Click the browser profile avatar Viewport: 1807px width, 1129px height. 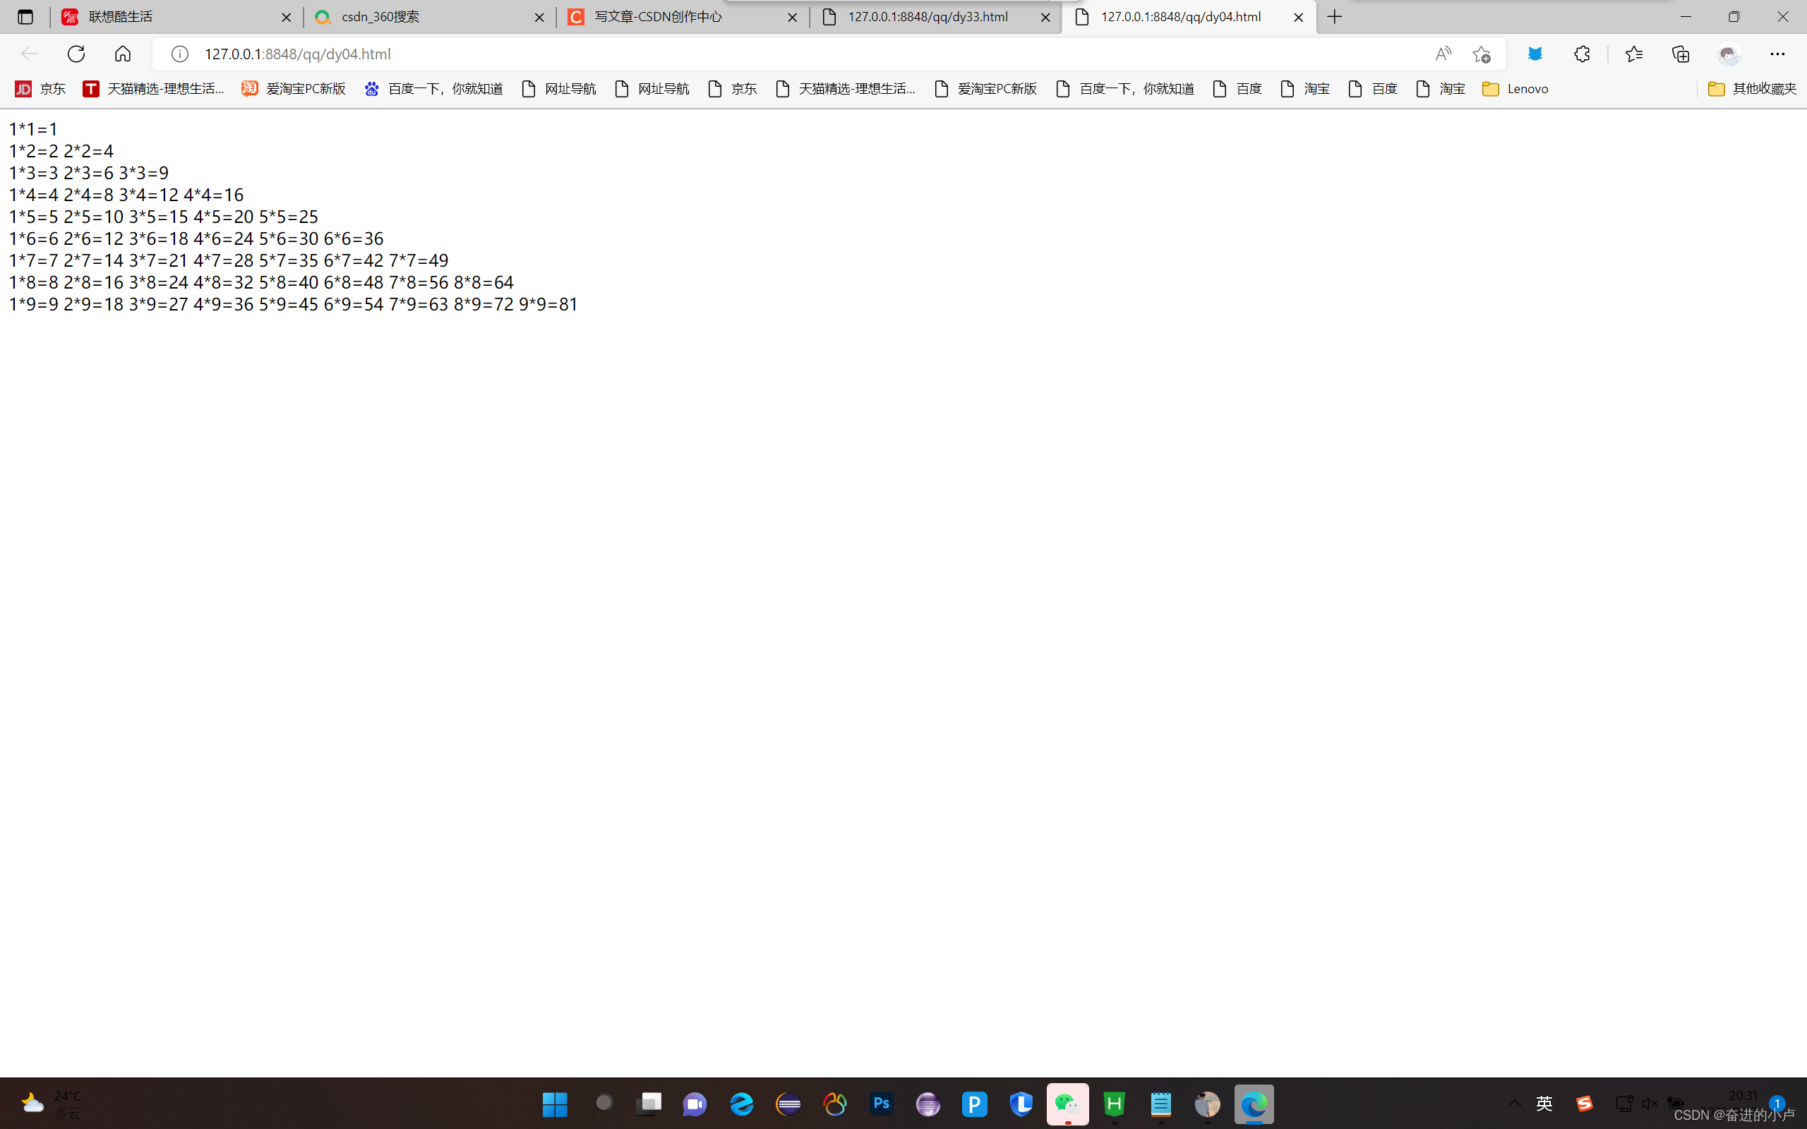click(1729, 53)
